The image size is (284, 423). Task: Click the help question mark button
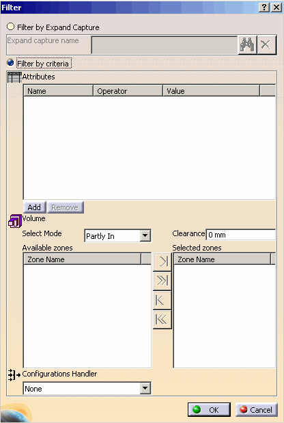(265, 8)
